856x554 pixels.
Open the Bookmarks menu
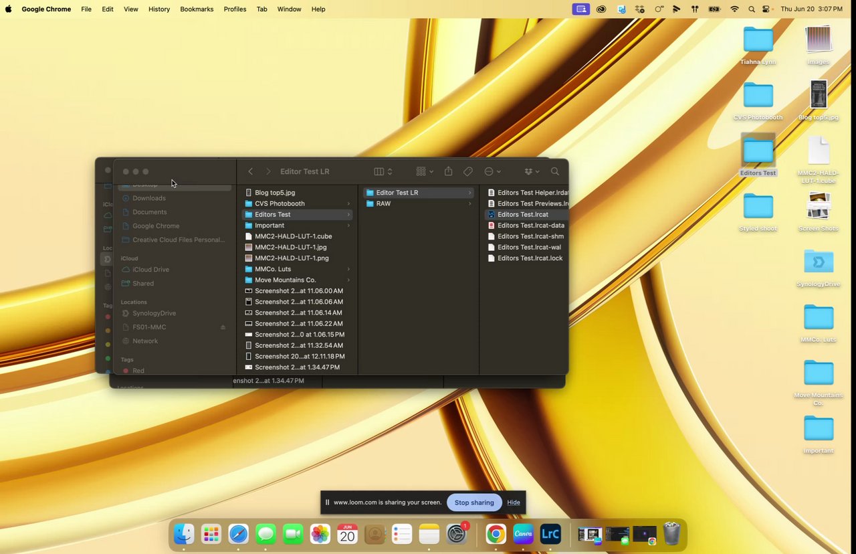(197, 9)
